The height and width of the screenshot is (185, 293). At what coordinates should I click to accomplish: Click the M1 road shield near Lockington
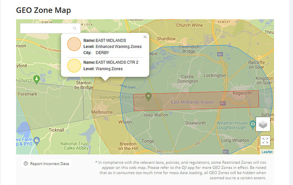point(220,54)
